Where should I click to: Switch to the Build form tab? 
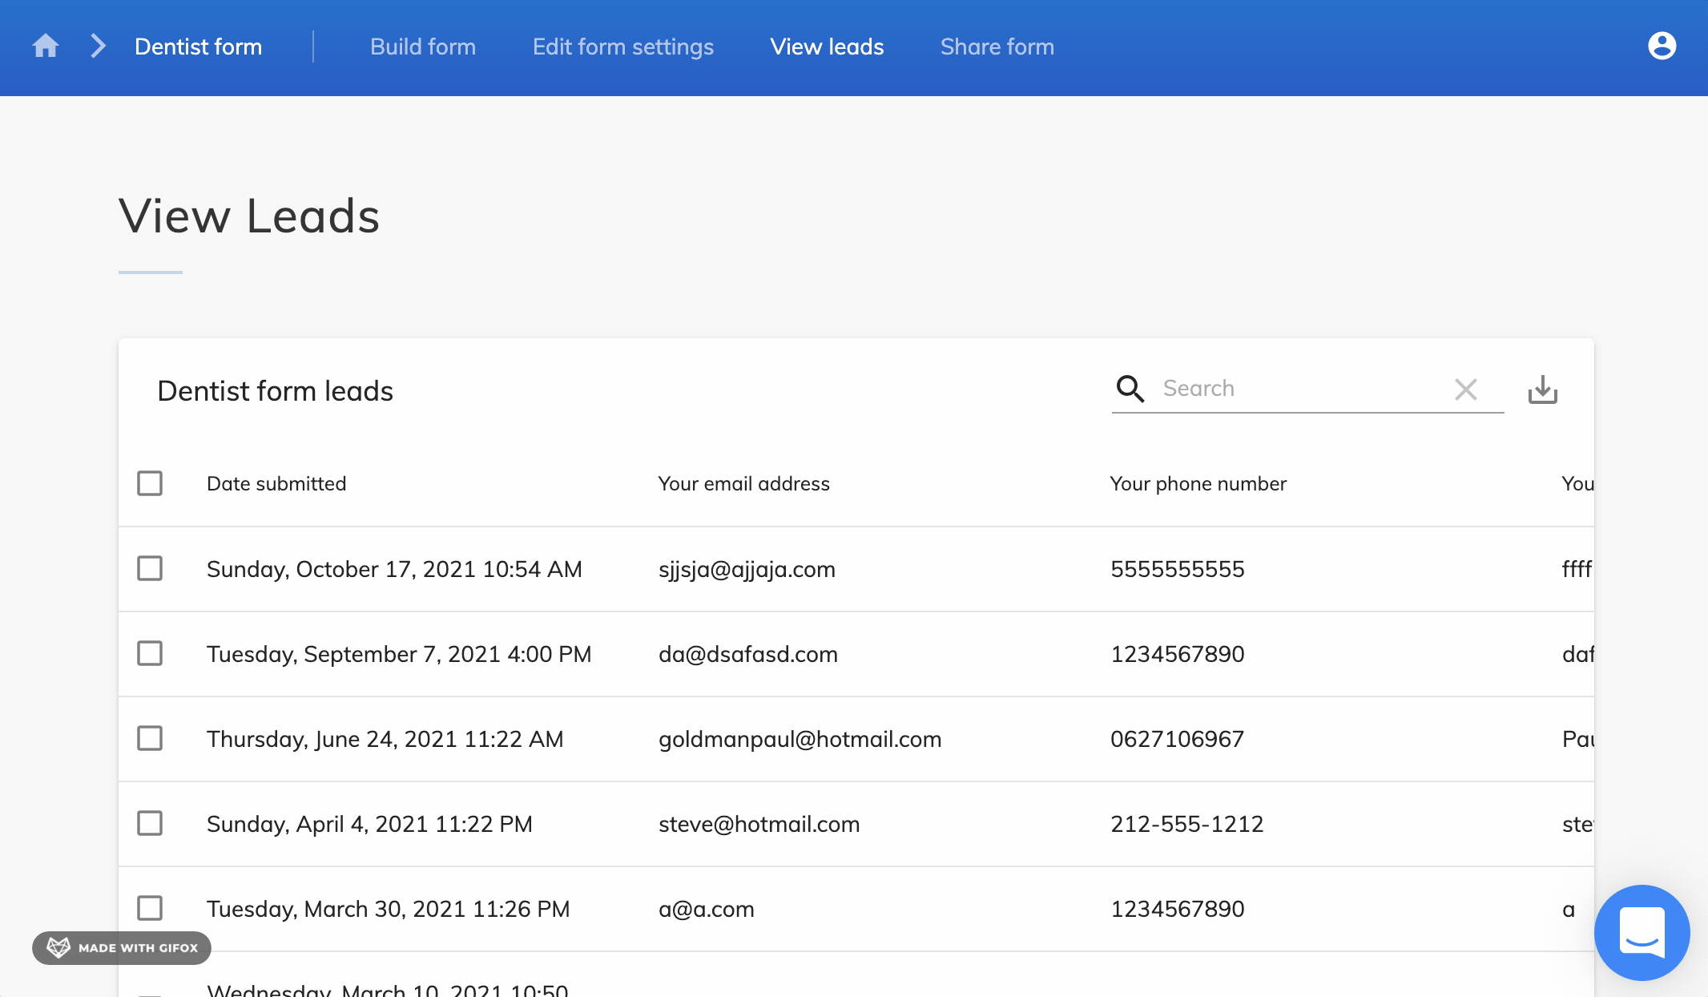(423, 46)
